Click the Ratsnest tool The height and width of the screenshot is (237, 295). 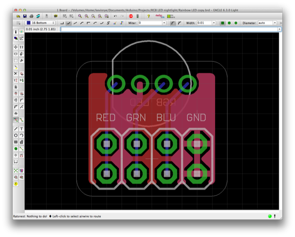(x=16, y=171)
